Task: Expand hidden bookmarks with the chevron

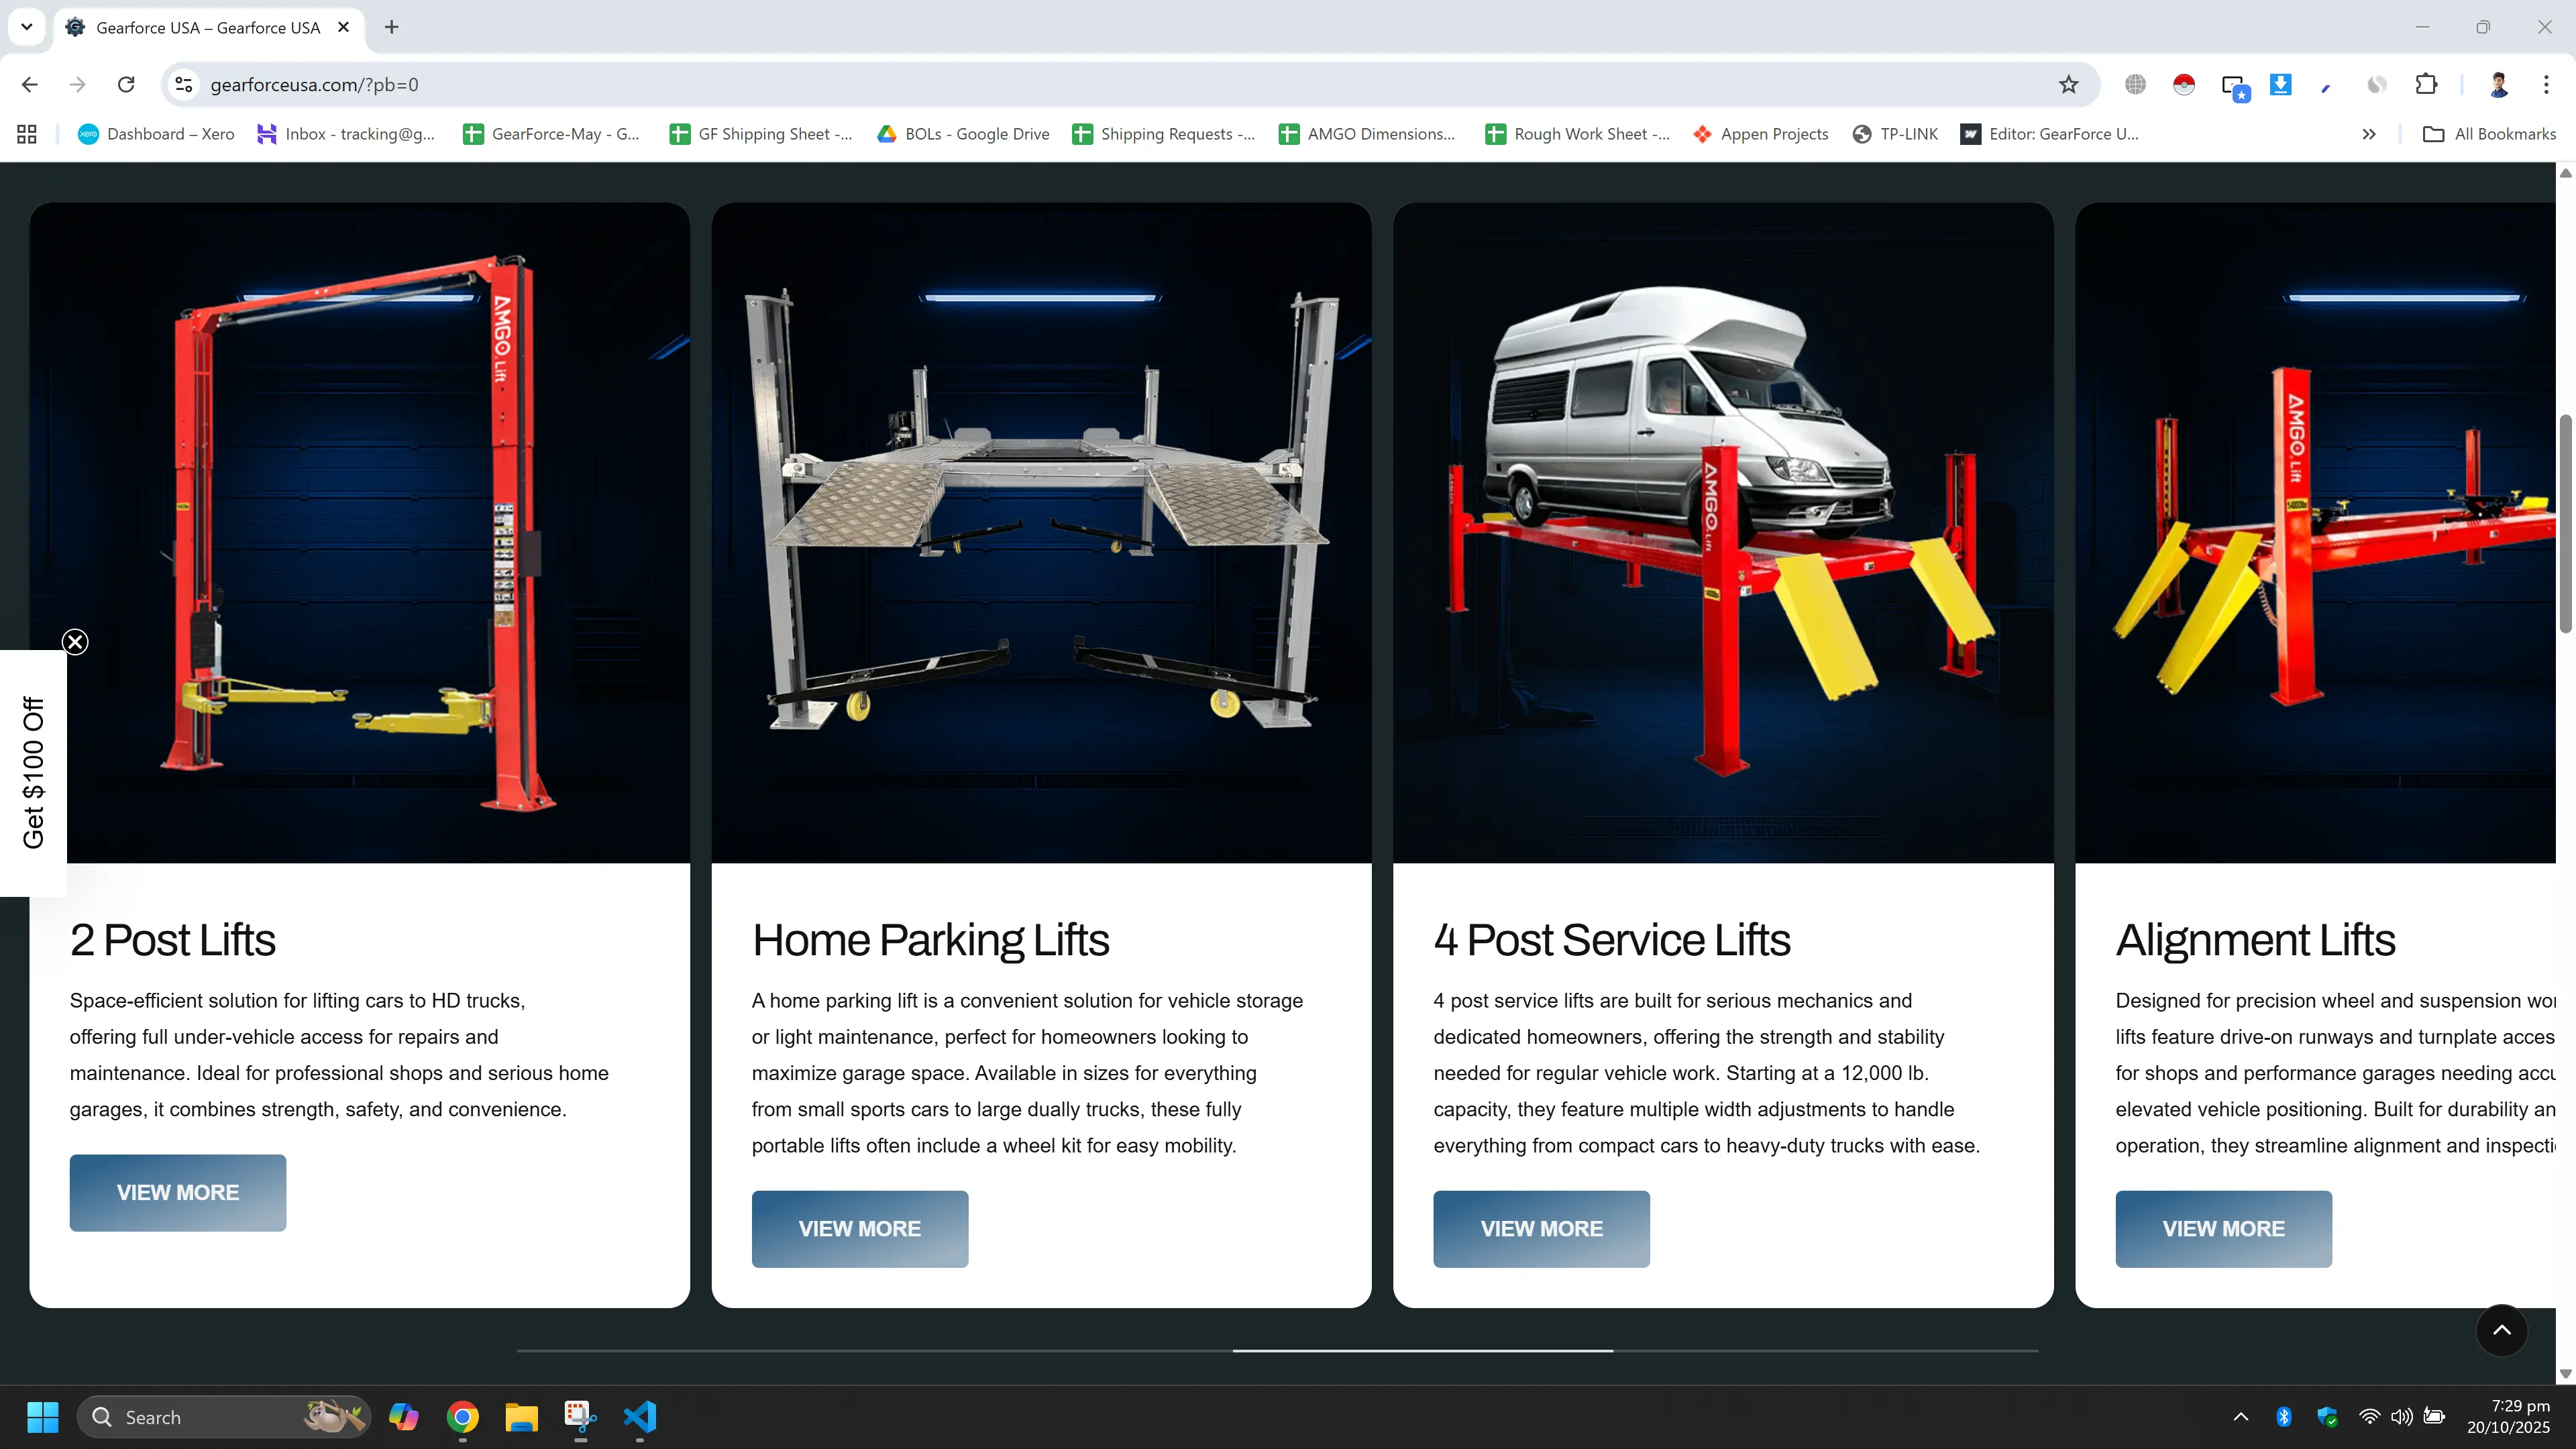Action: click(x=2369, y=133)
